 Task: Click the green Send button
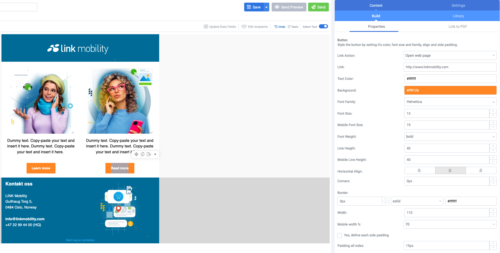point(318,7)
